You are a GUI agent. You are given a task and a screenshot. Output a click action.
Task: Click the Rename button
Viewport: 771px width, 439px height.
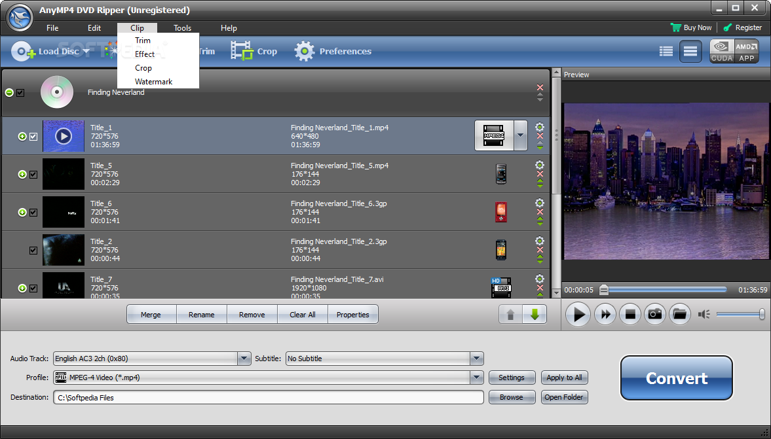202,314
